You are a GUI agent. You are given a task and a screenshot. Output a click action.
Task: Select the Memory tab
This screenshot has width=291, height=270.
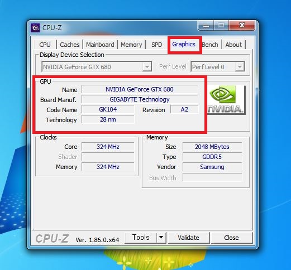tap(131, 45)
